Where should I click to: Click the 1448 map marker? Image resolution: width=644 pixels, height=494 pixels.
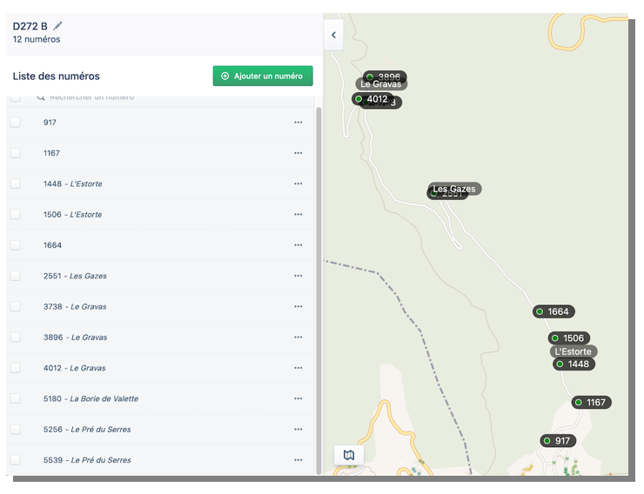coord(574,364)
